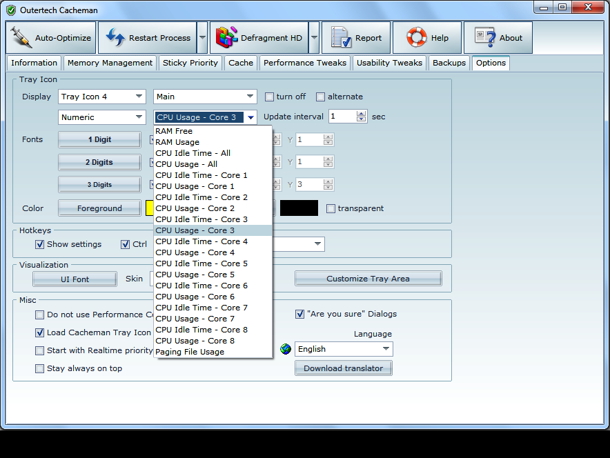Select CPU Usage - Core 2
Image resolution: width=610 pixels, height=458 pixels.
tap(213, 208)
